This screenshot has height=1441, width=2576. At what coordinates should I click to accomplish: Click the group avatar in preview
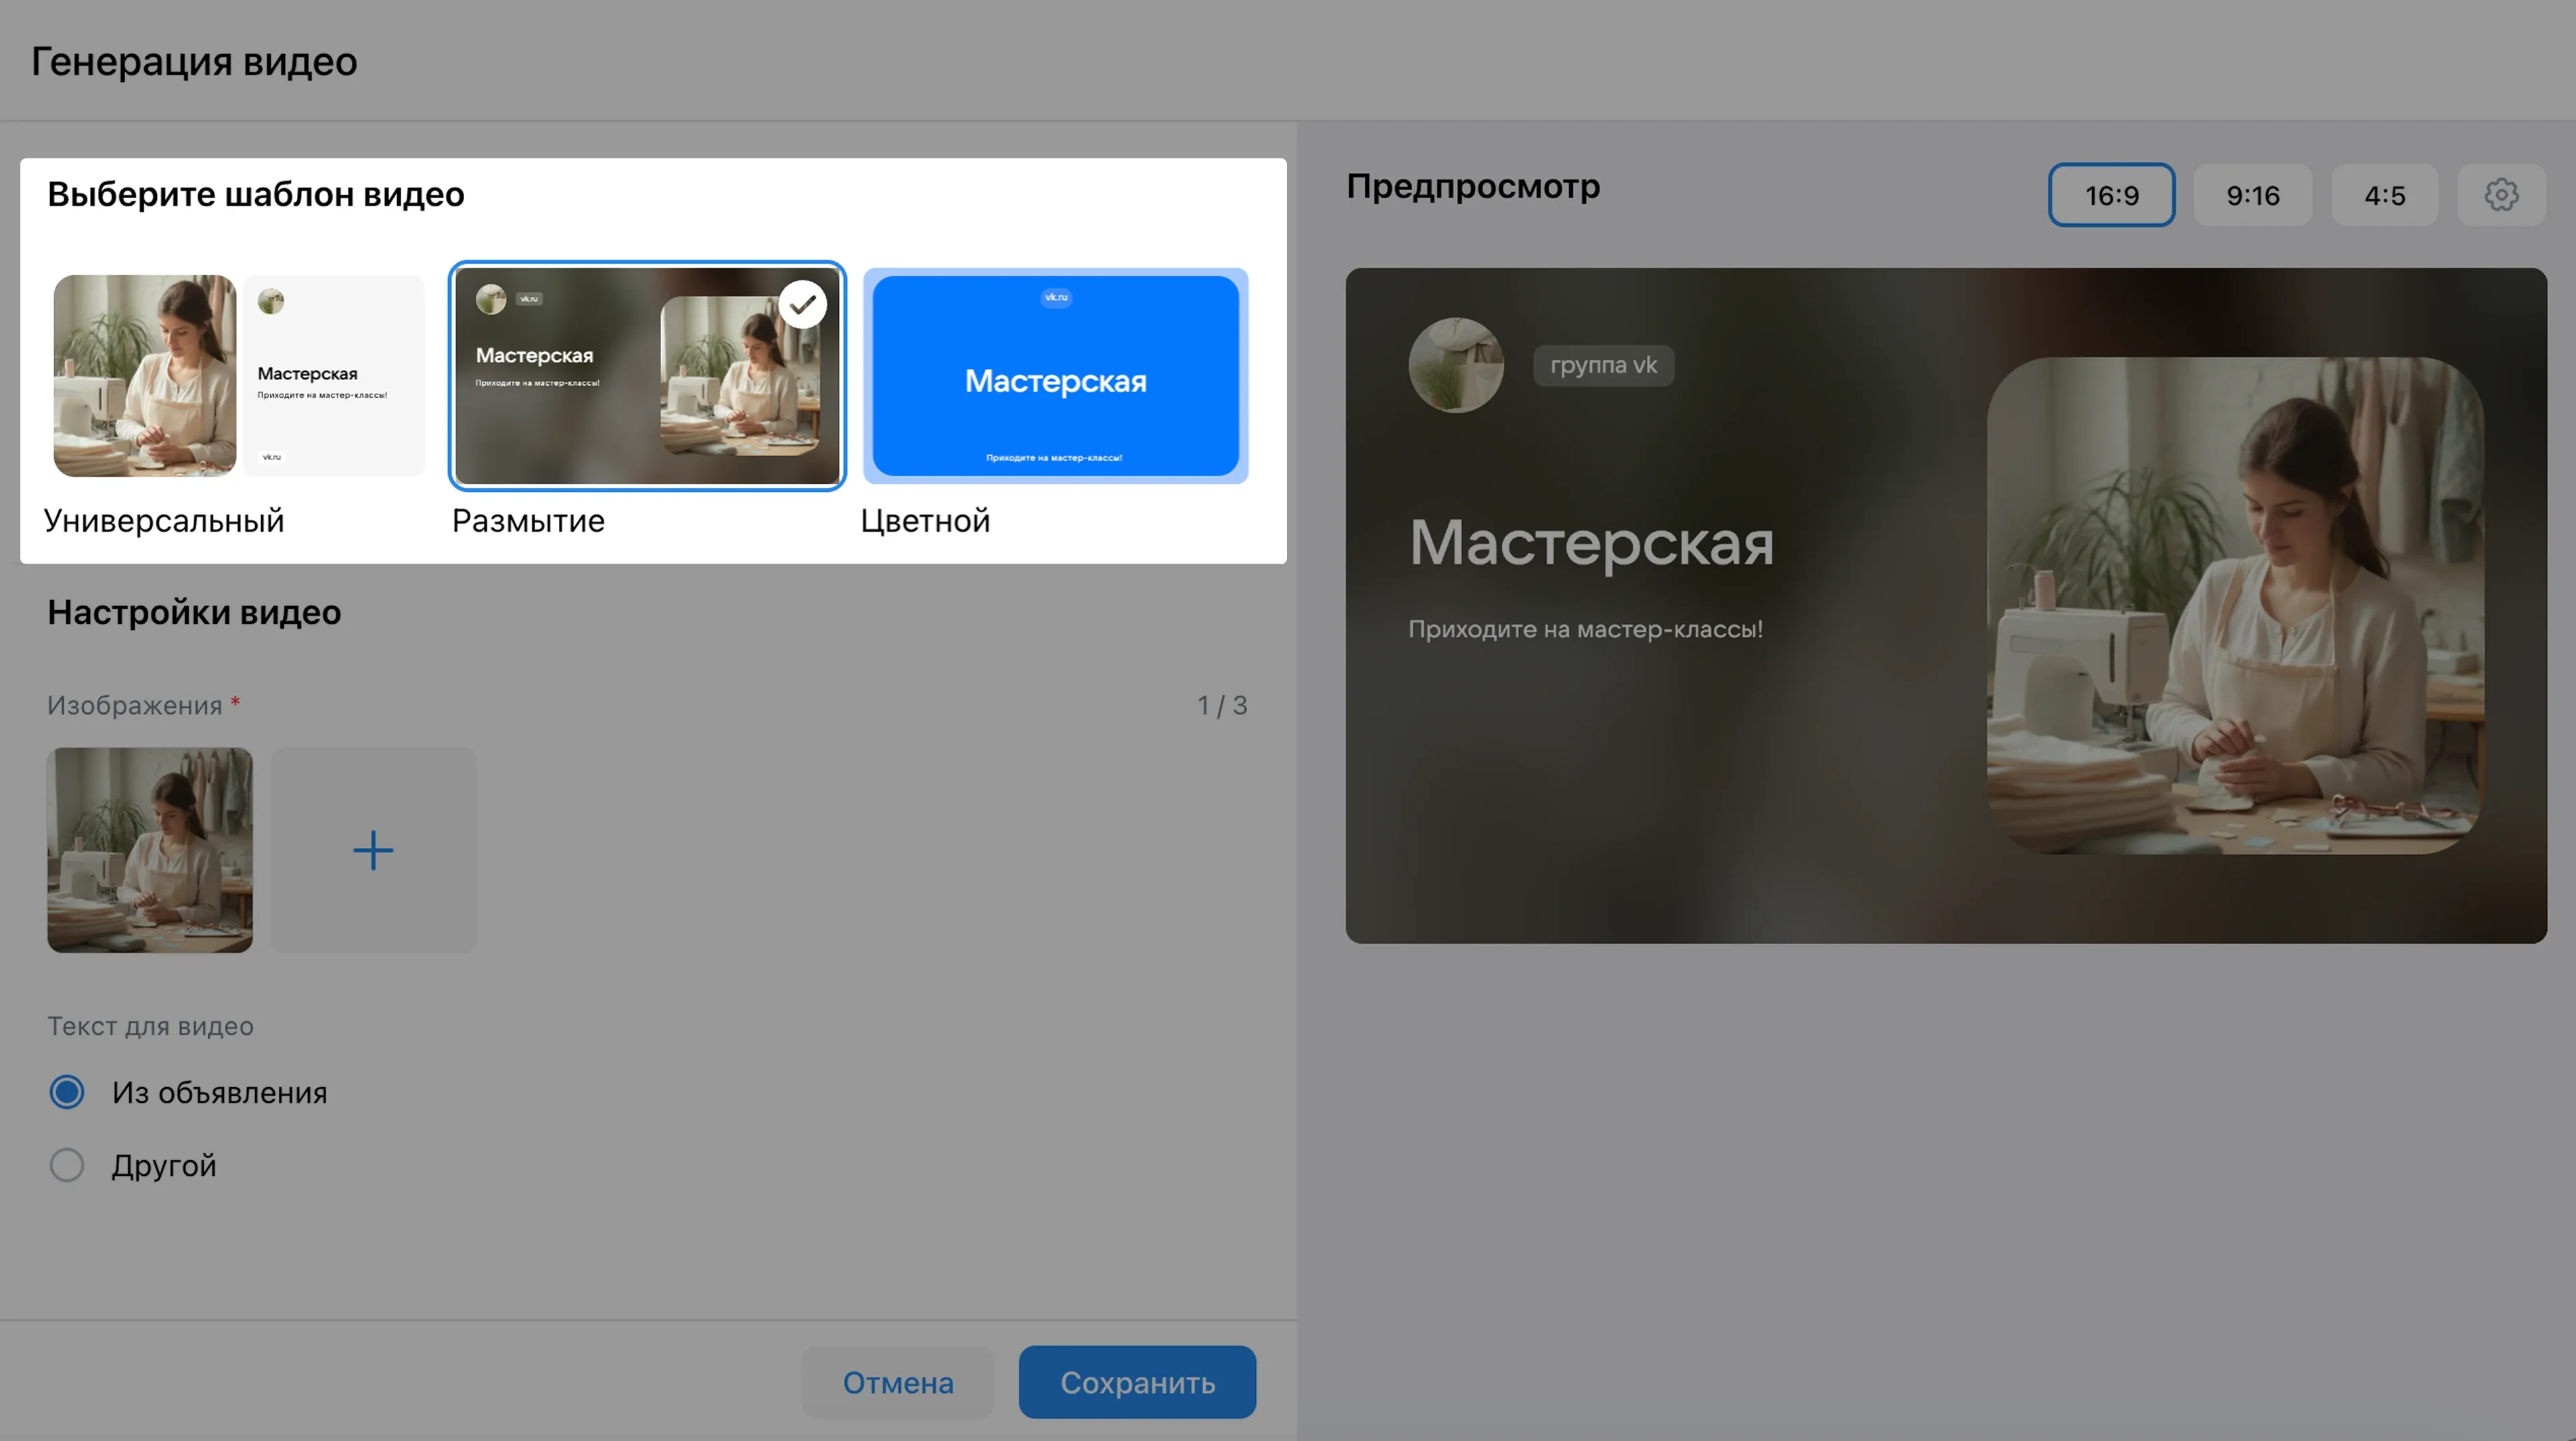pos(1456,365)
